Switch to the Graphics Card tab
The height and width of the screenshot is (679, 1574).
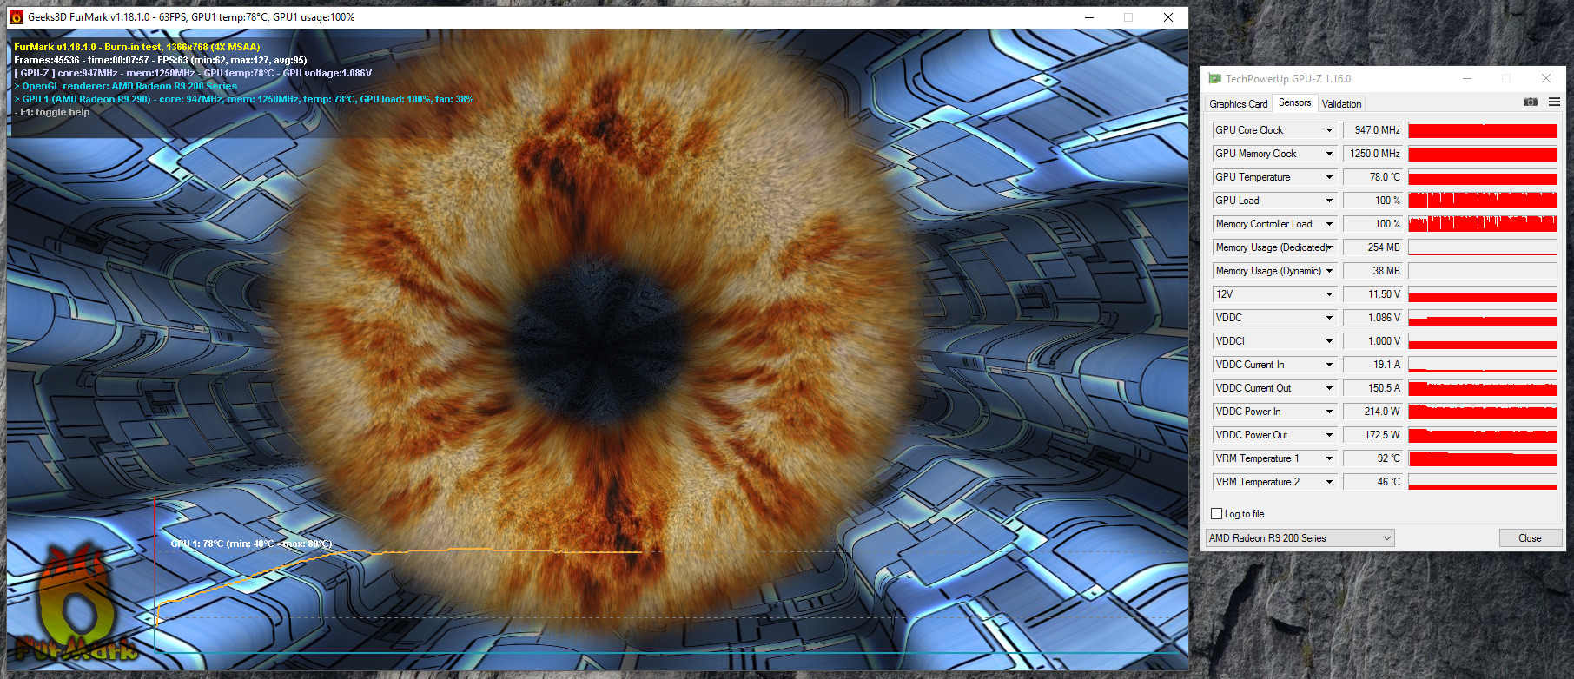pyautogui.click(x=1238, y=103)
